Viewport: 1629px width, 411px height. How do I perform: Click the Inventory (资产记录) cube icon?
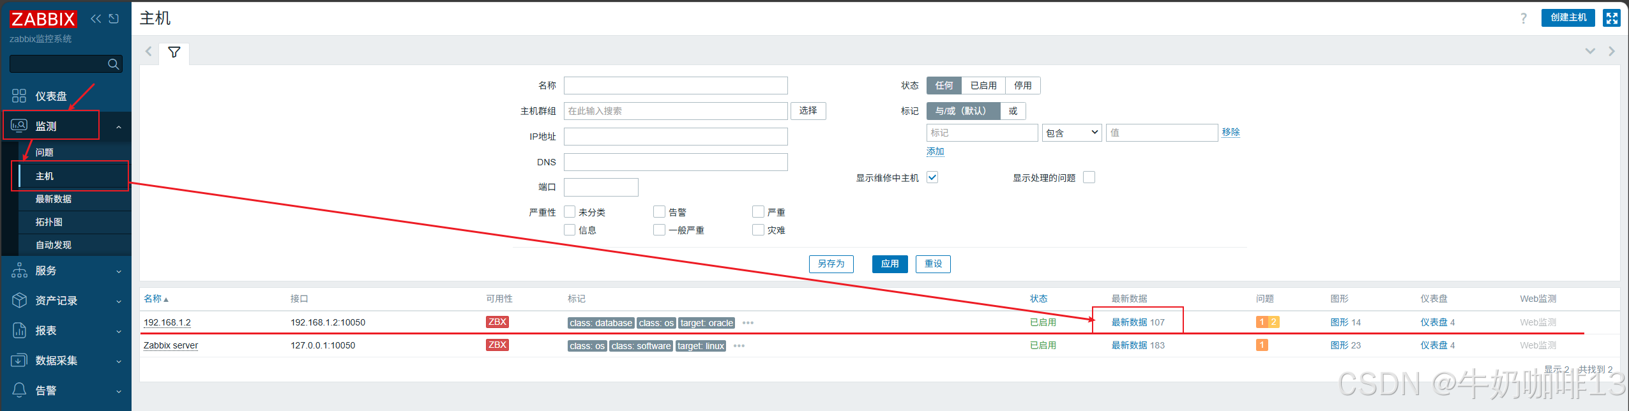(19, 300)
